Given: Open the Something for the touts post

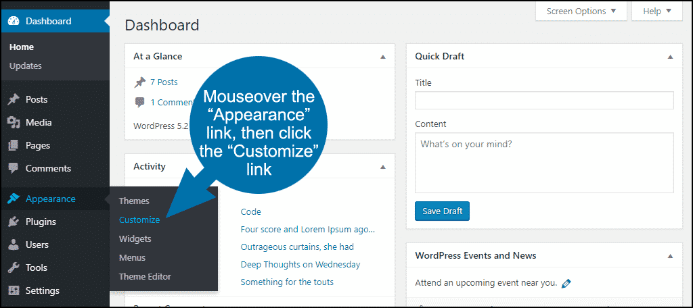Looking at the screenshot, I should 287,282.
